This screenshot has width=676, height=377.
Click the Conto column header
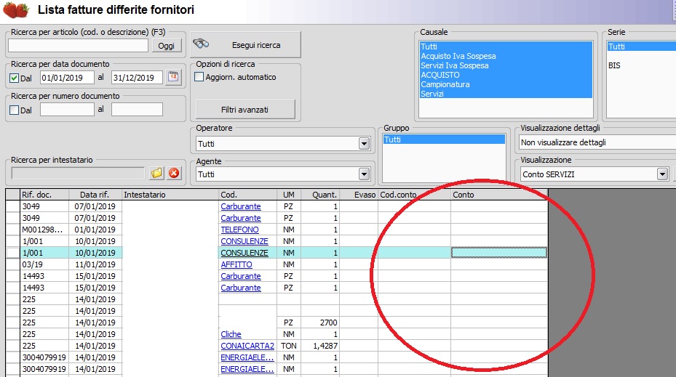tap(499, 195)
